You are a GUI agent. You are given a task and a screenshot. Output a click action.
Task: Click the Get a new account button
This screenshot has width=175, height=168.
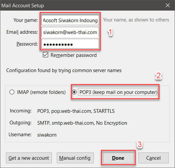pos(29,158)
